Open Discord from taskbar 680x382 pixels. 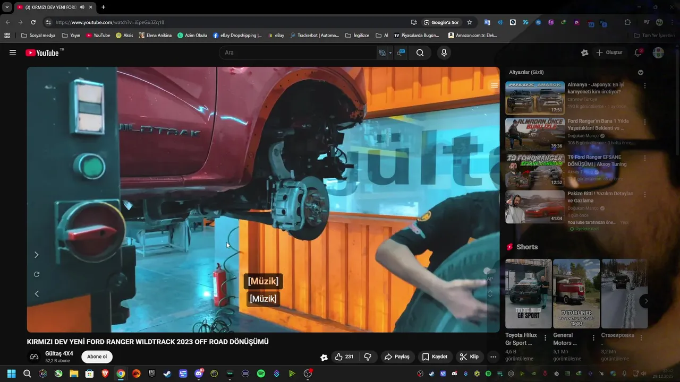(199, 374)
